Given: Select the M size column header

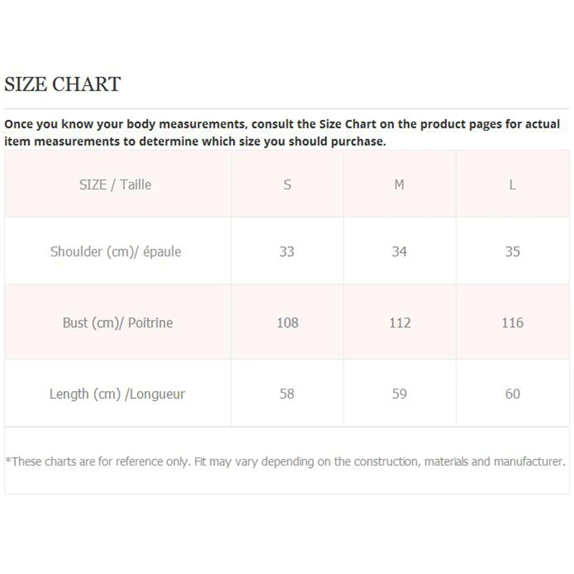Looking at the screenshot, I should pos(400,184).
